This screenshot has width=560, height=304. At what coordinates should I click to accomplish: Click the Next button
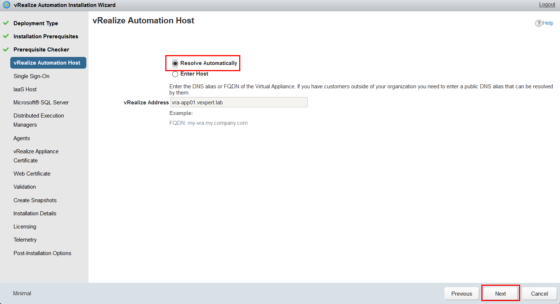click(500, 293)
